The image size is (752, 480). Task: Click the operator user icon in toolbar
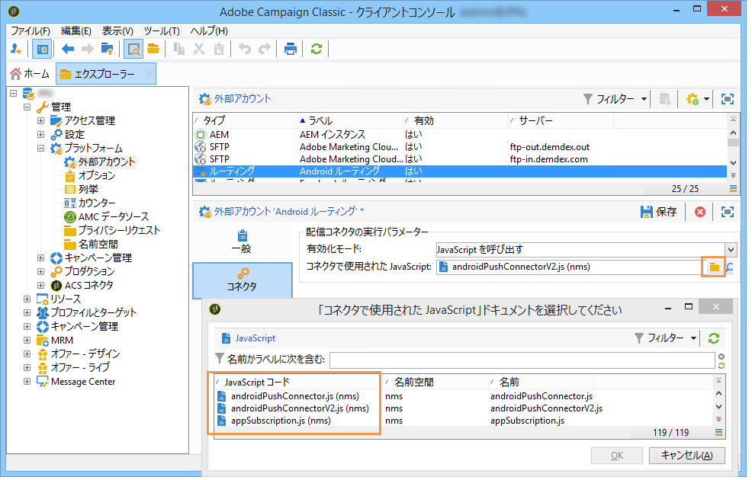pos(16,49)
